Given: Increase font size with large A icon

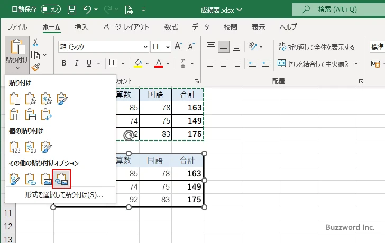Looking at the screenshot, I should [178, 46].
